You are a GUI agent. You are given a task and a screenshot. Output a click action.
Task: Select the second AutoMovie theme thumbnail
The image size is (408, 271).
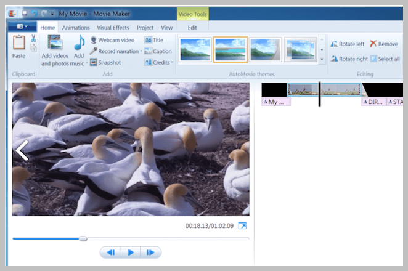(x=231, y=49)
